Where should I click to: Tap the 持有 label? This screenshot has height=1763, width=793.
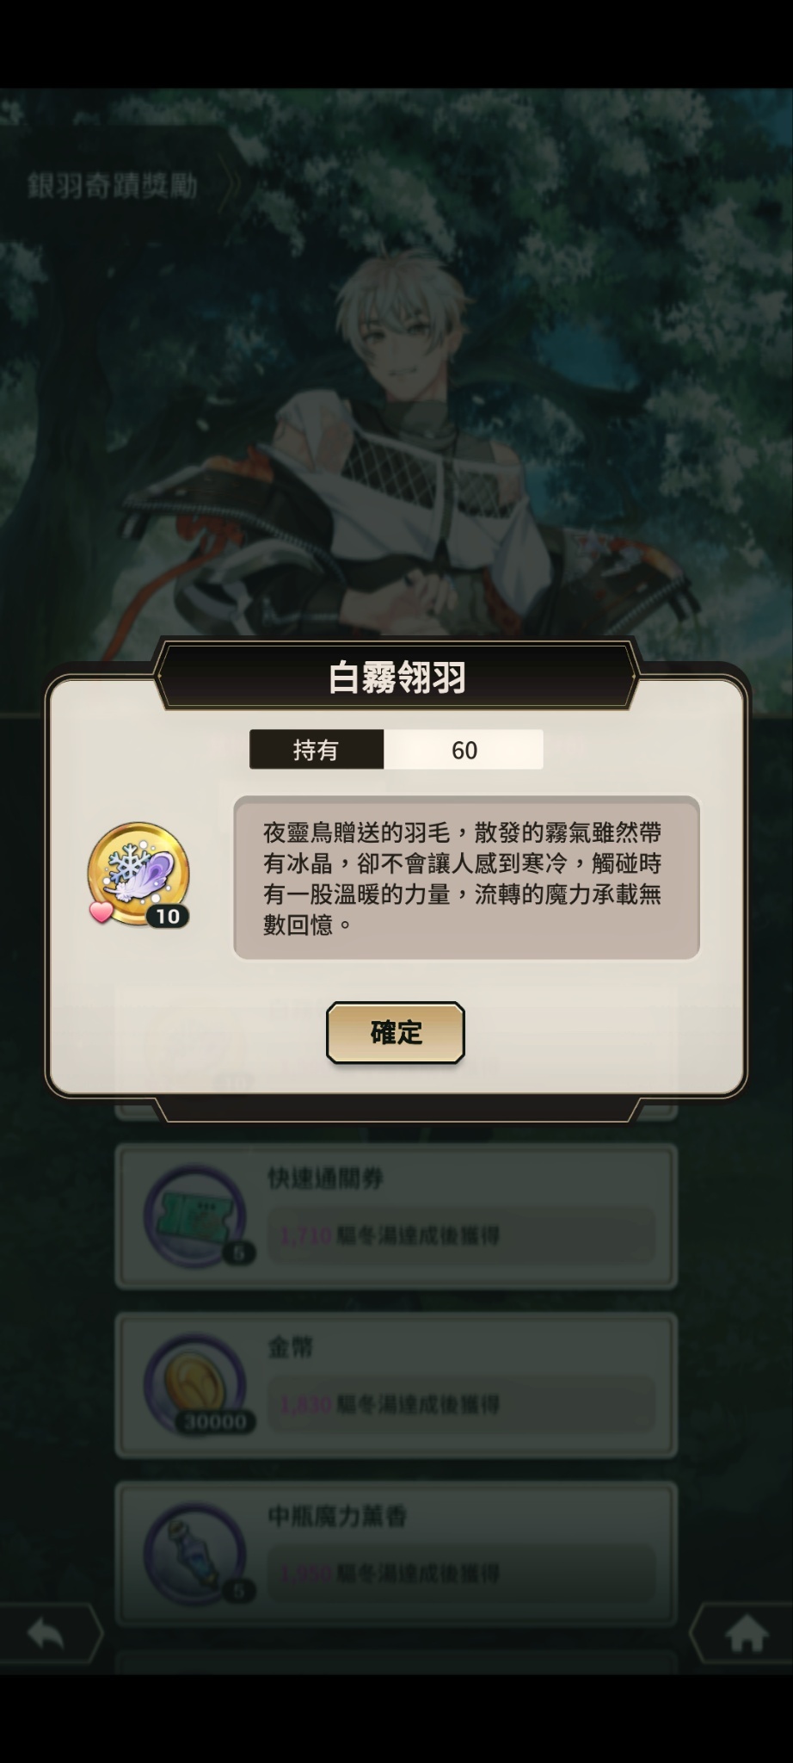coord(316,750)
